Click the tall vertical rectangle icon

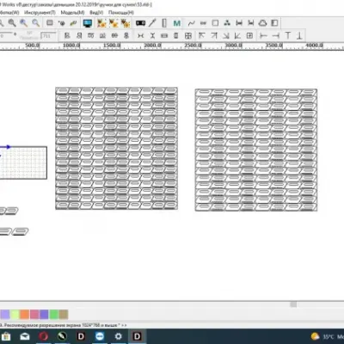(x=164, y=23)
